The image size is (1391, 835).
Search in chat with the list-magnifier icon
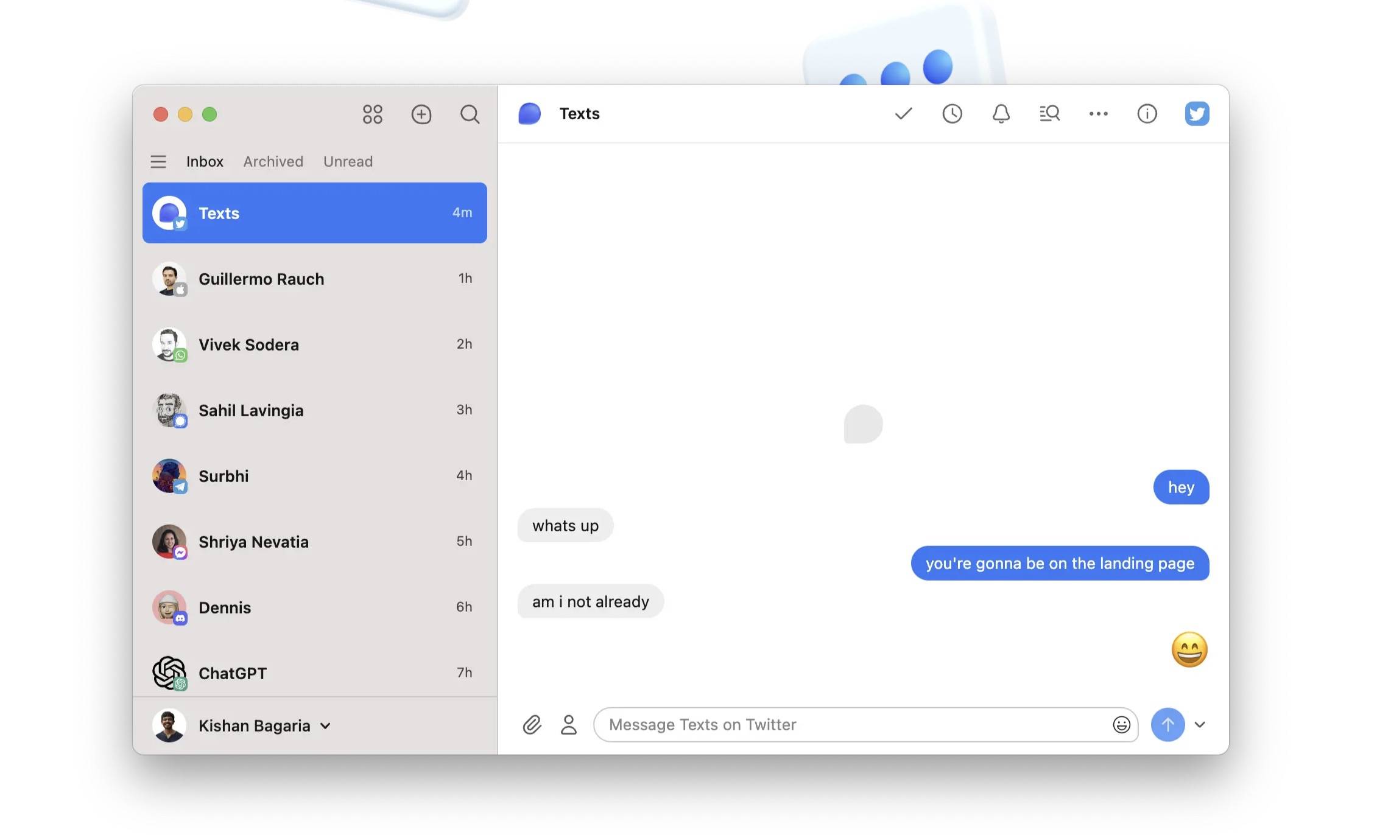click(1049, 114)
